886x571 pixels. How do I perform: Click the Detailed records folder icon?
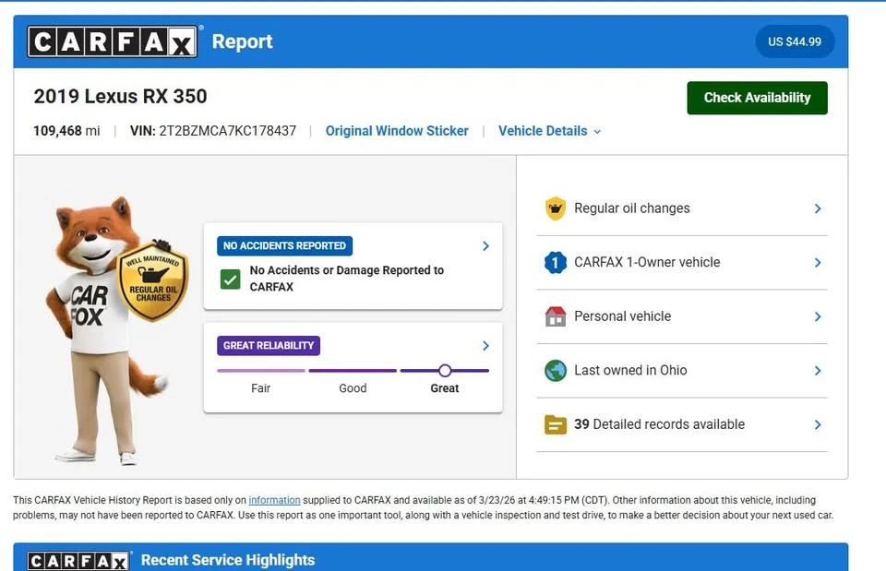tap(556, 424)
